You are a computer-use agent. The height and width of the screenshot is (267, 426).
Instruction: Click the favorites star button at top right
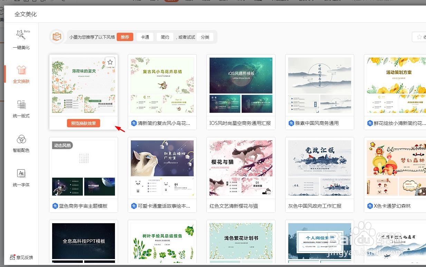419,37
